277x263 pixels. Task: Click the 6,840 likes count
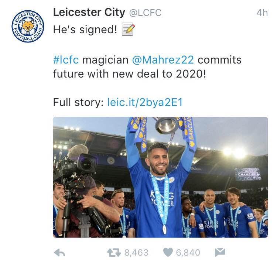[188, 253]
